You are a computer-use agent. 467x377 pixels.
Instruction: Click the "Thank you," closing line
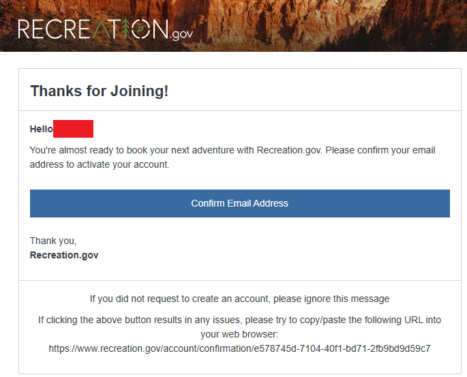[53, 241]
